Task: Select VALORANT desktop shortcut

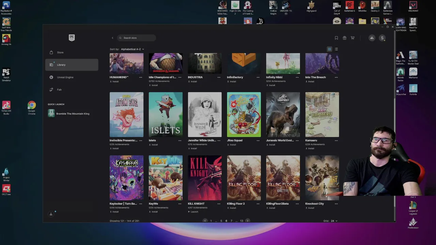Action: (x=413, y=7)
